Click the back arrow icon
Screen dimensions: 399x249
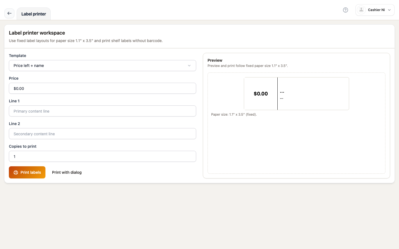pos(9,13)
